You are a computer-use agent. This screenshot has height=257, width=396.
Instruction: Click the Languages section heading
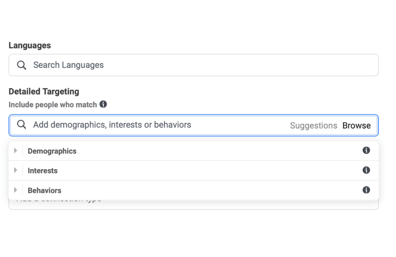pyautogui.click(x=29, y=45)
